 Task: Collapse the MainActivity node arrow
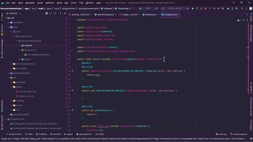point(20,50)
